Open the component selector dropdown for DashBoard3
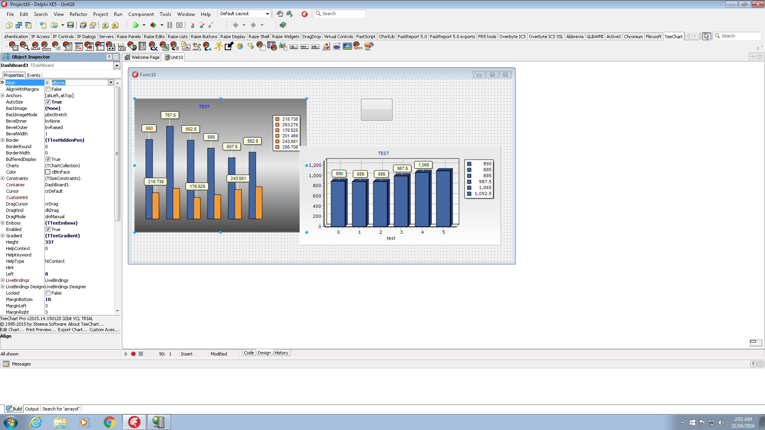Image resolution: width=765 pixels, height=430 pixels. point(117,65)
